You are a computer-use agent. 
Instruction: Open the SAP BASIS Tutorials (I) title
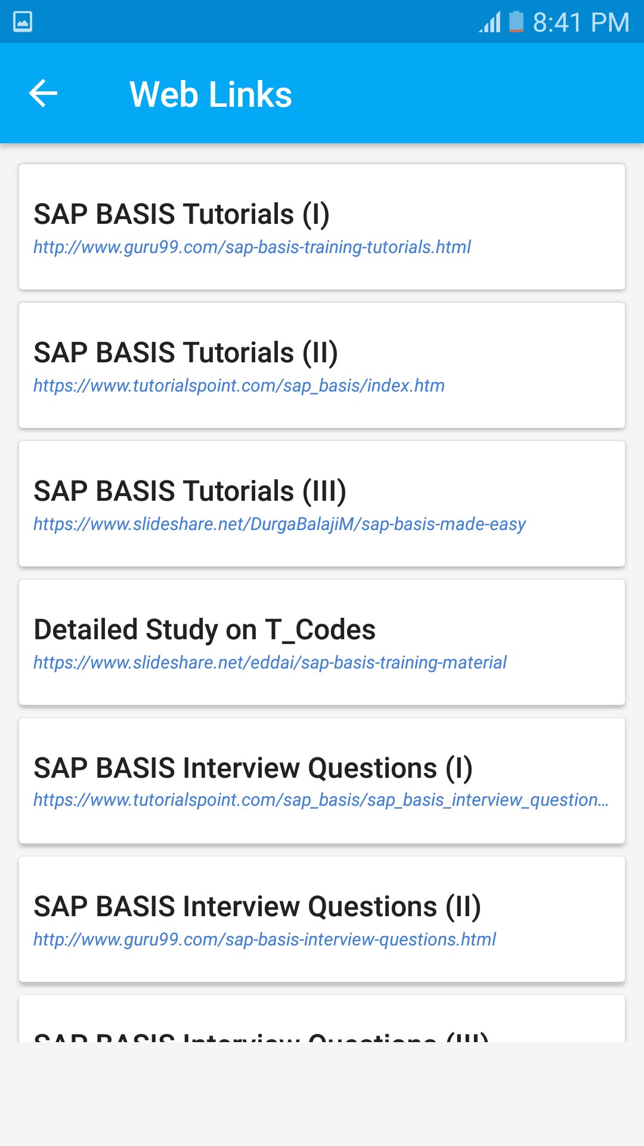point(181,214)
